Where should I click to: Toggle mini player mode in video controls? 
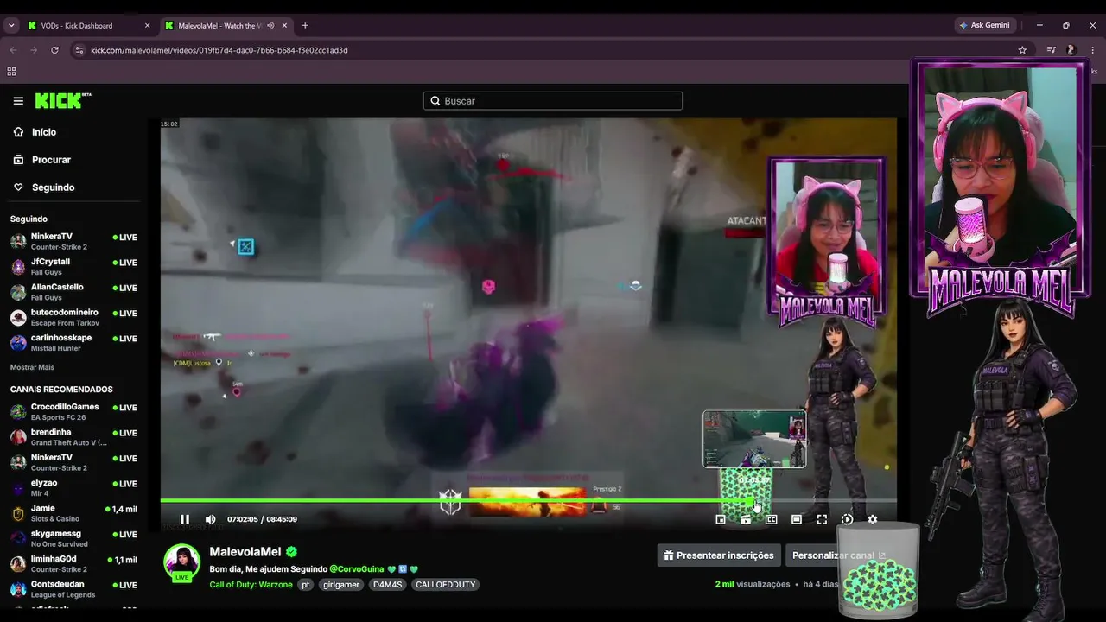721,519
